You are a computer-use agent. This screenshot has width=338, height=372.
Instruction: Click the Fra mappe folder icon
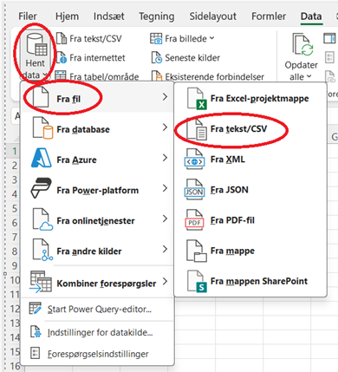coord(197,251)
